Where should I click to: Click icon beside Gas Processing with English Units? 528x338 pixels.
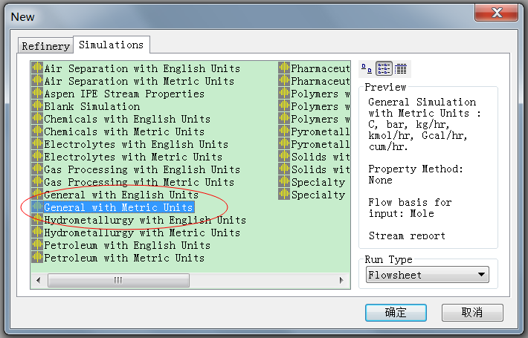coord(37,169)
